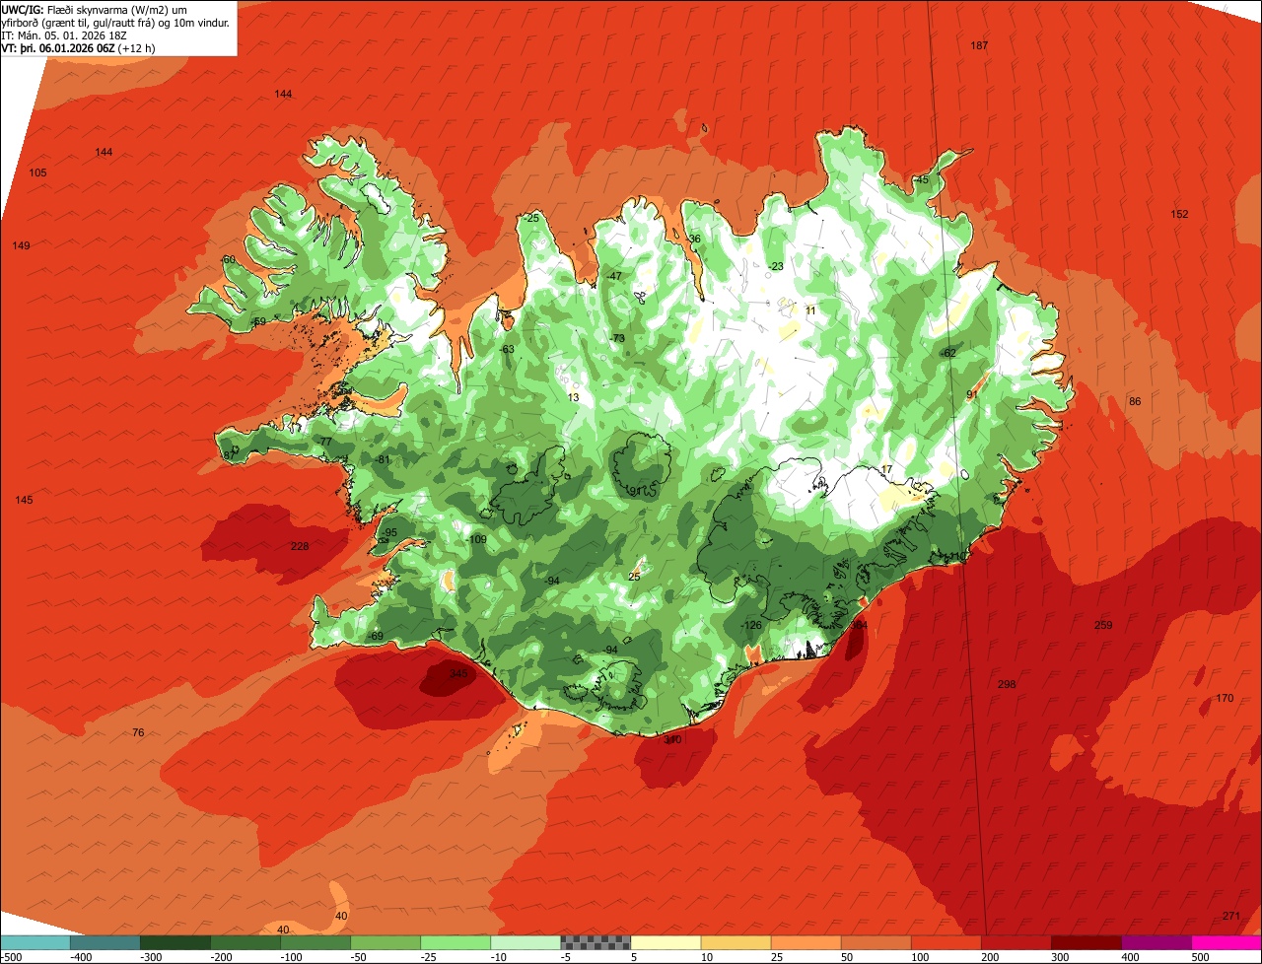Click the valid time 'VT: þri. 06.01.2026 06Z'

[59, 47]
